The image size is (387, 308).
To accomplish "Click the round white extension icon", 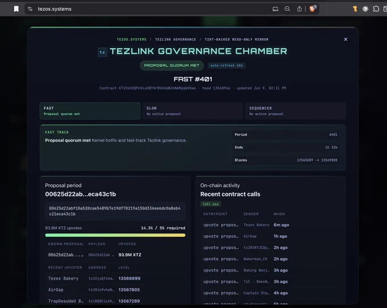I will click(365, 9).
